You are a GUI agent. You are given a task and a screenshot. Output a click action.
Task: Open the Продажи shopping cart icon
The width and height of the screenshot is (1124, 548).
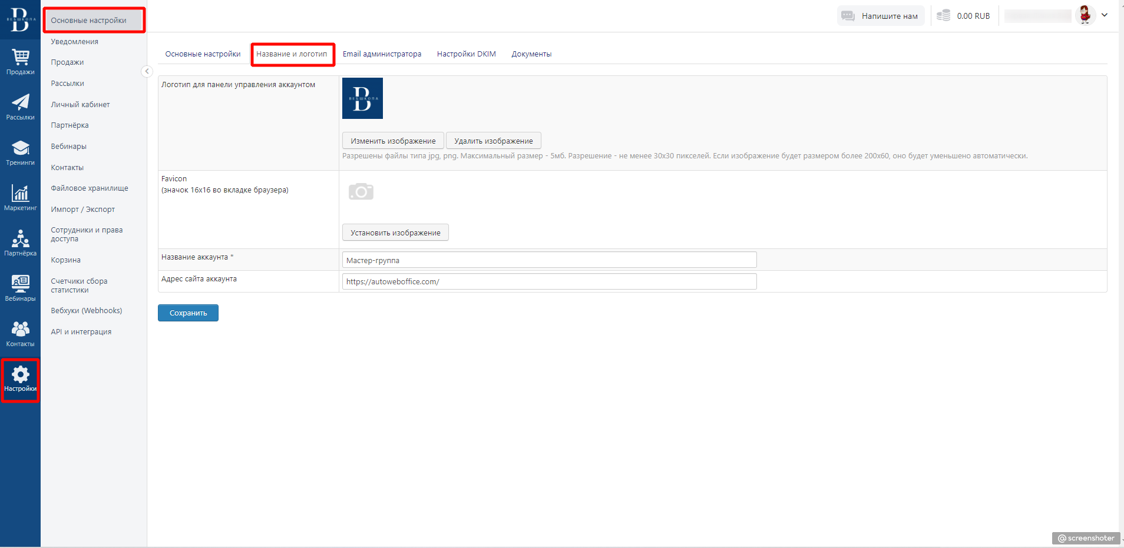[x=20, y=57]
